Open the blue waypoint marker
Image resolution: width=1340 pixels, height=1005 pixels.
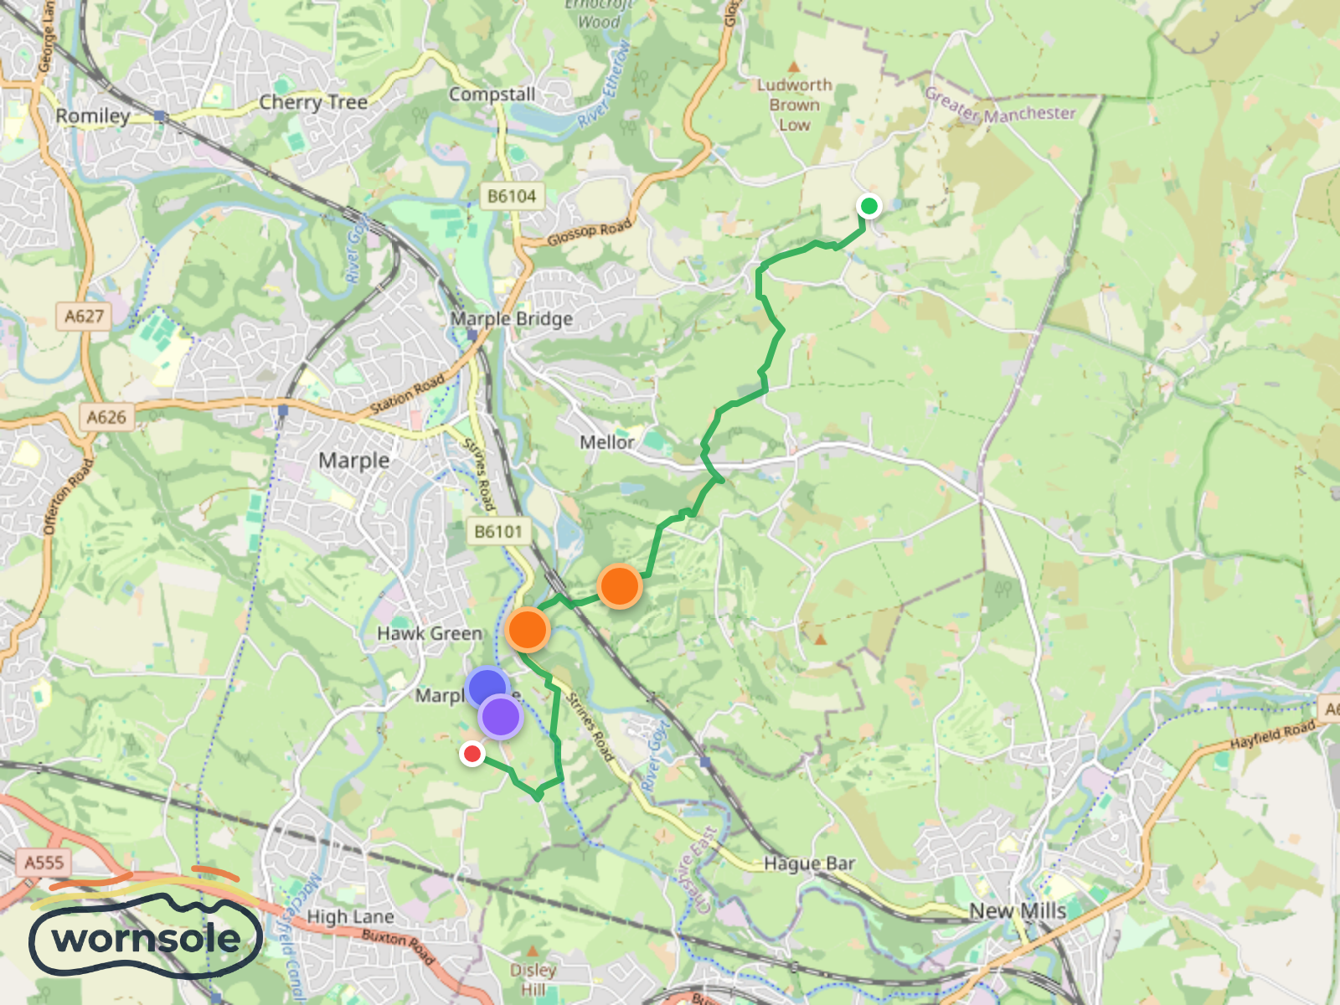point(487,688)
